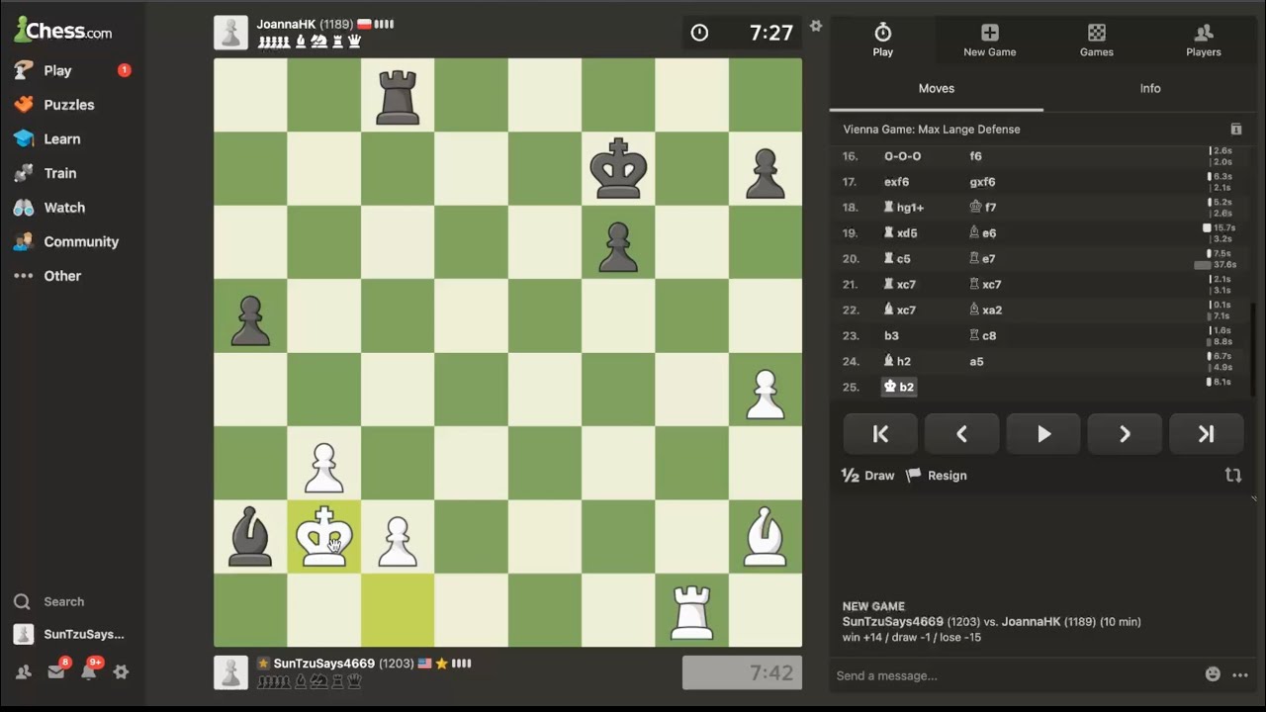Play through the moves
Screen dimensions: 1266x712
[1043, 434]
